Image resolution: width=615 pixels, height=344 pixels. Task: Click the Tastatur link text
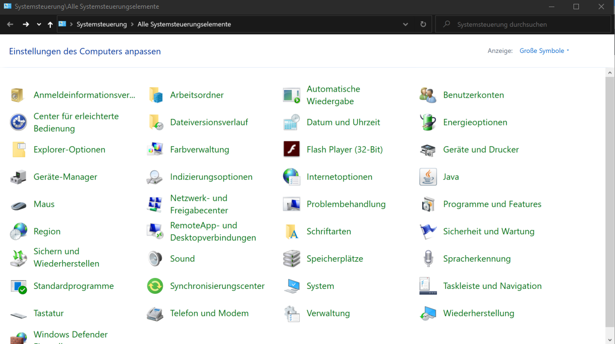(48, 313)
